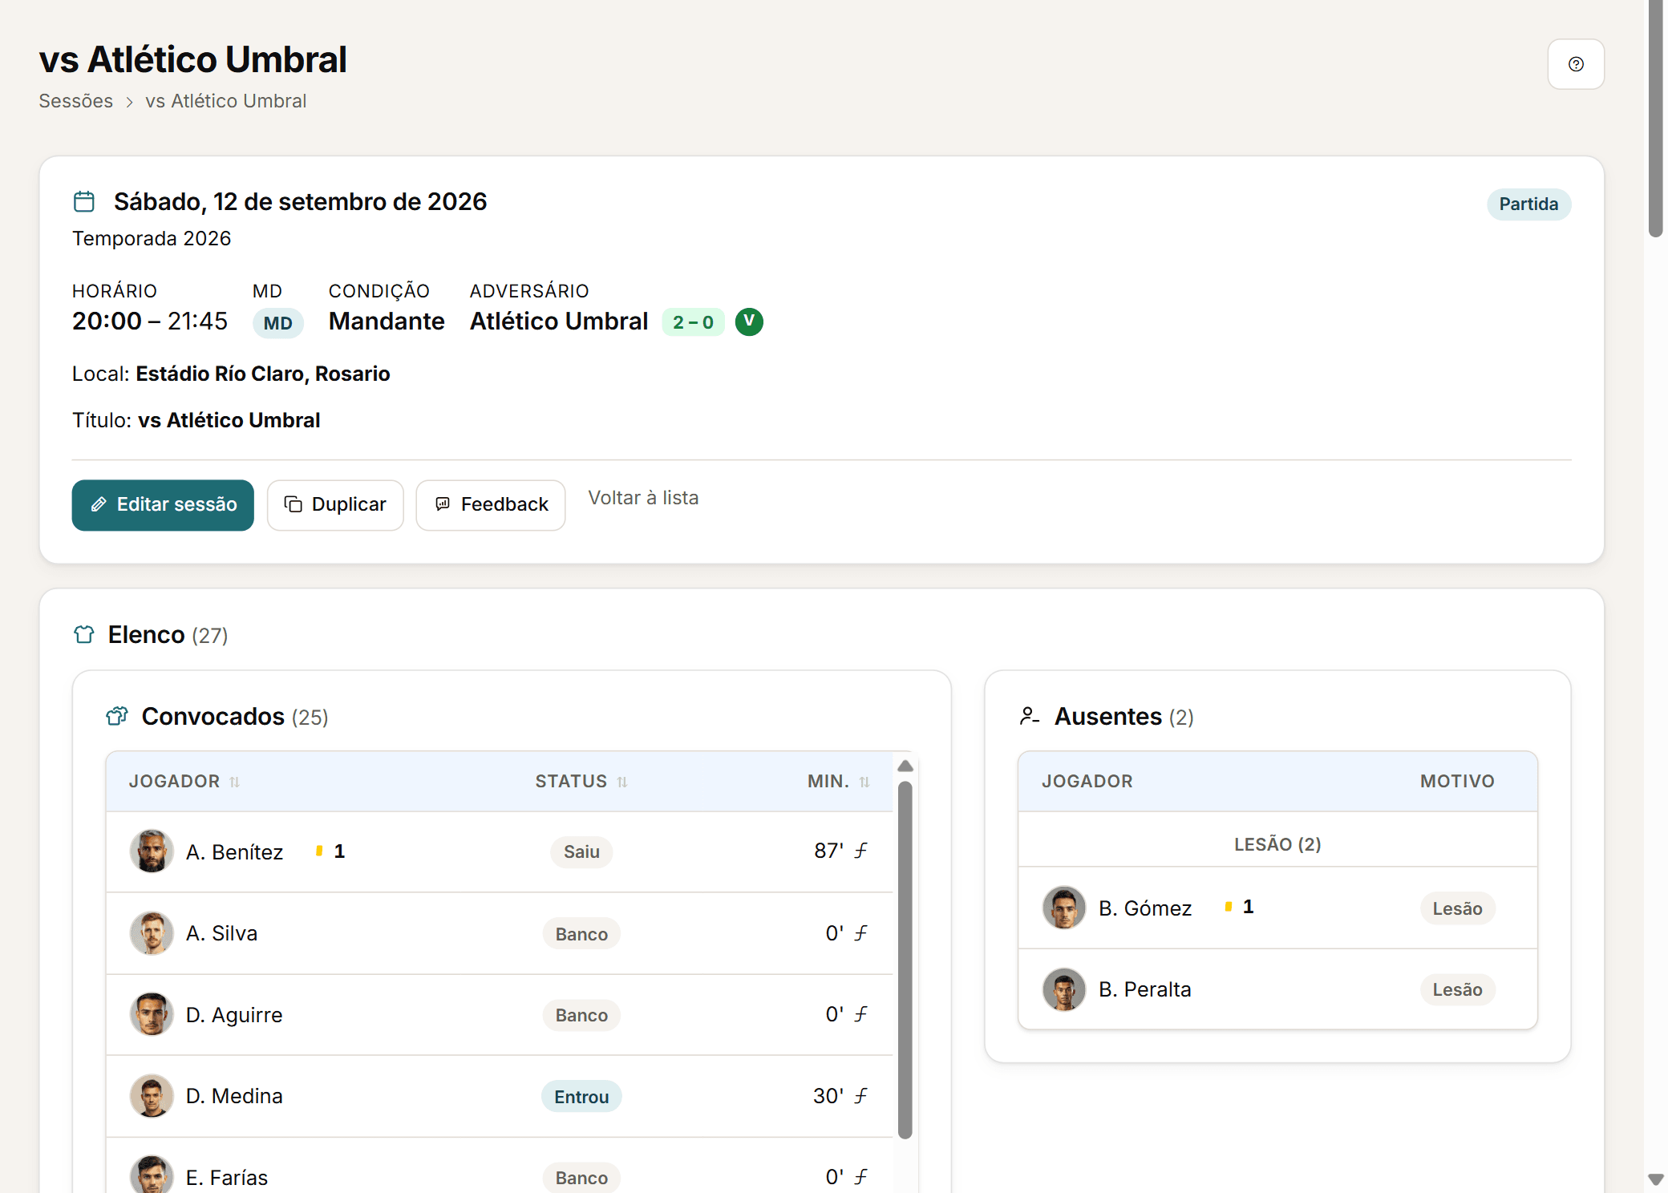Click the Entrou status for D. Medina
This screenshot has height=1193, width=1668.
pyautogui.click(x=581, y=1097)
